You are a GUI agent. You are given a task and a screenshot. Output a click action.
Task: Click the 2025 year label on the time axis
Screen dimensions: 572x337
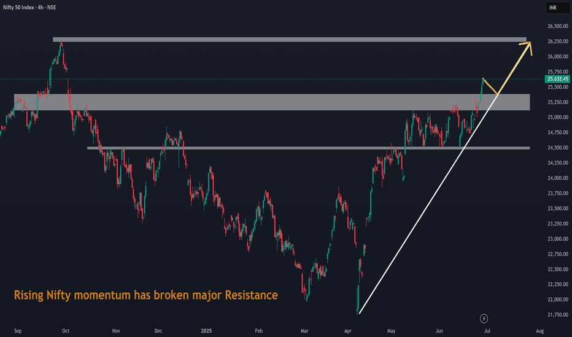coord(206,331)
